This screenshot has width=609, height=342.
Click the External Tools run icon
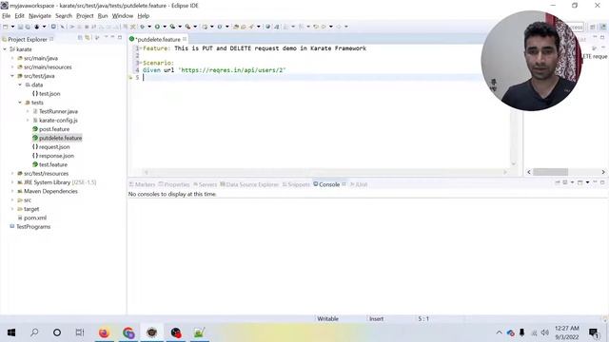click(187, 27)
